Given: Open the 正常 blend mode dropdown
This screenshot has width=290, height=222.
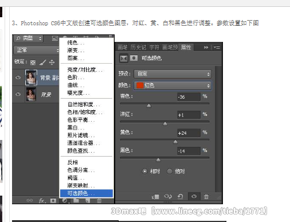Looking at the screenshot, I should [37, 50].
